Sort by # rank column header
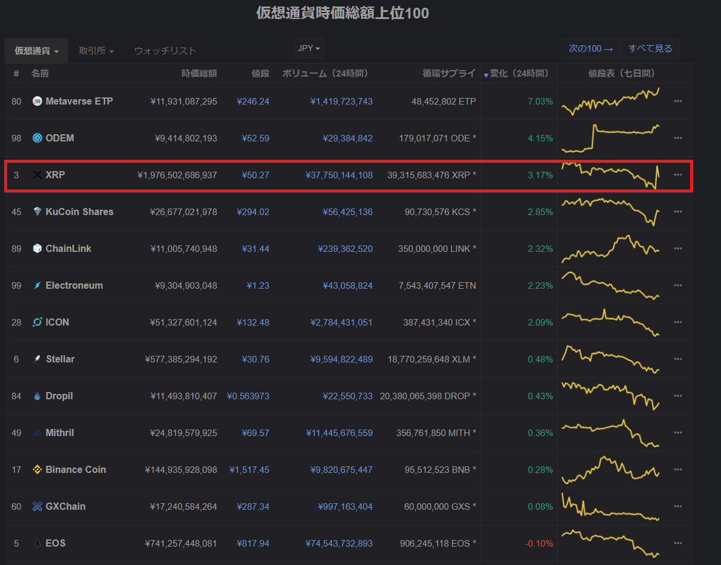This screenshot has height=565, width=721. [16, 74]
